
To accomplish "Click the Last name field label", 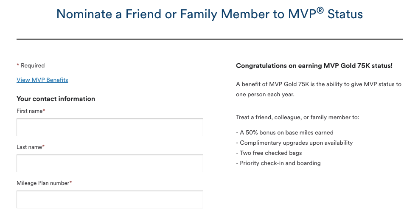I will 29,147.
